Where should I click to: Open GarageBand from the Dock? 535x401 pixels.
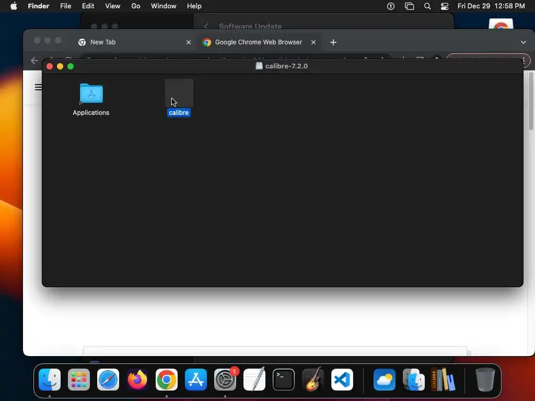[x=313, y=380]
